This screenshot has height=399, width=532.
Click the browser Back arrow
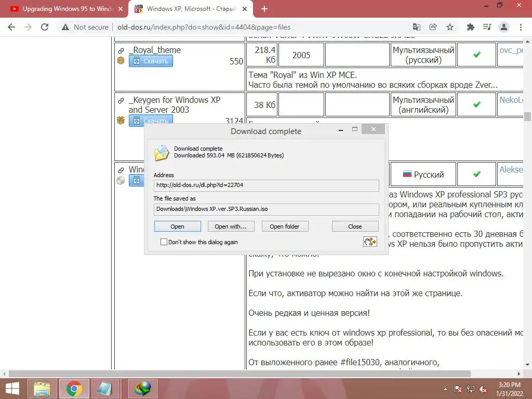pyautogui.click(x=11, y=27)
